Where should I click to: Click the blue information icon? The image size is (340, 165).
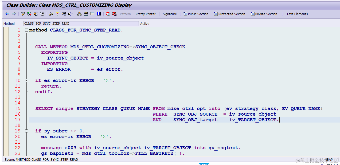point(99,14)
